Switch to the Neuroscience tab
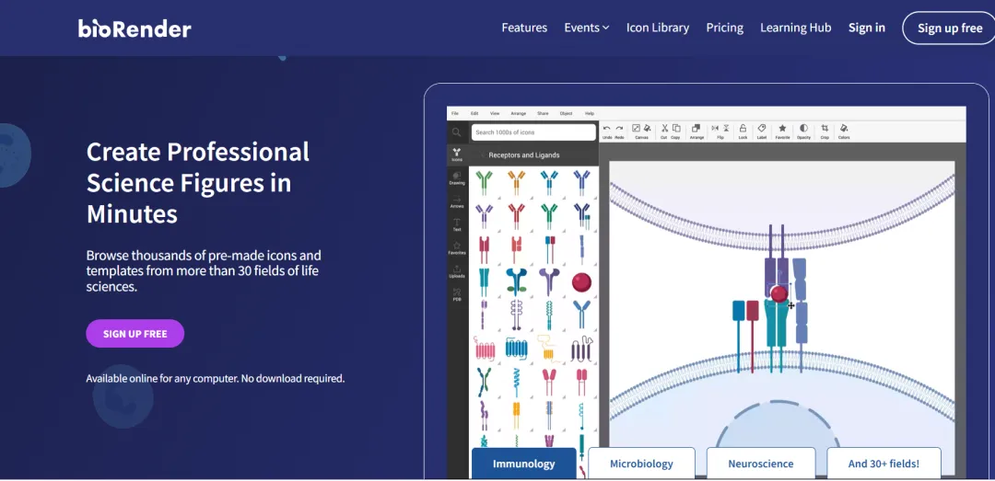Viewport: 995px width, 481px height. pyautogui.click(x=761, y=464)
